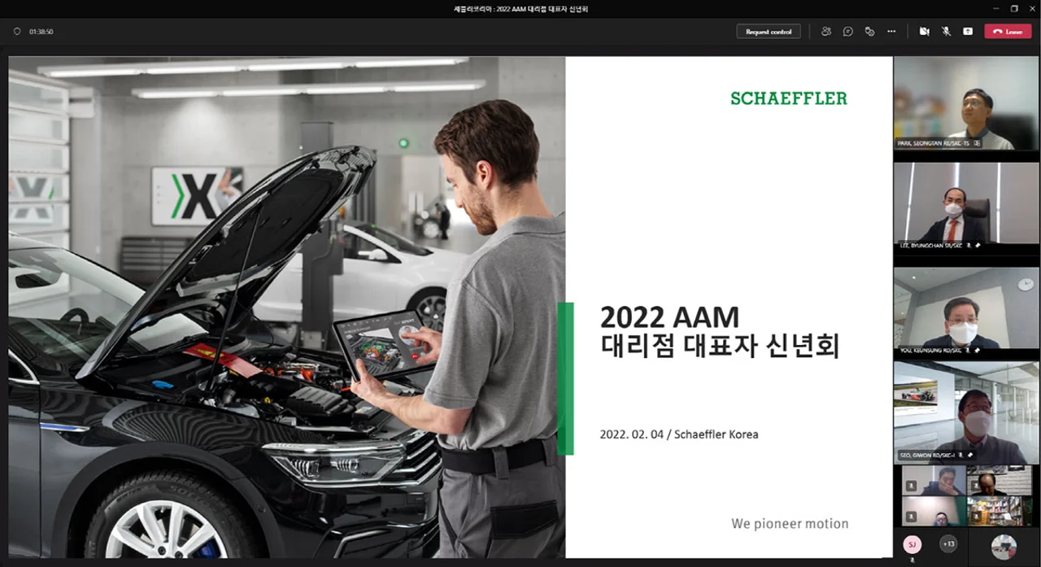Click the meeting duration 01:38:50
The width and height of the screenshot is (1041, 567).
click(x=41, y=31)
